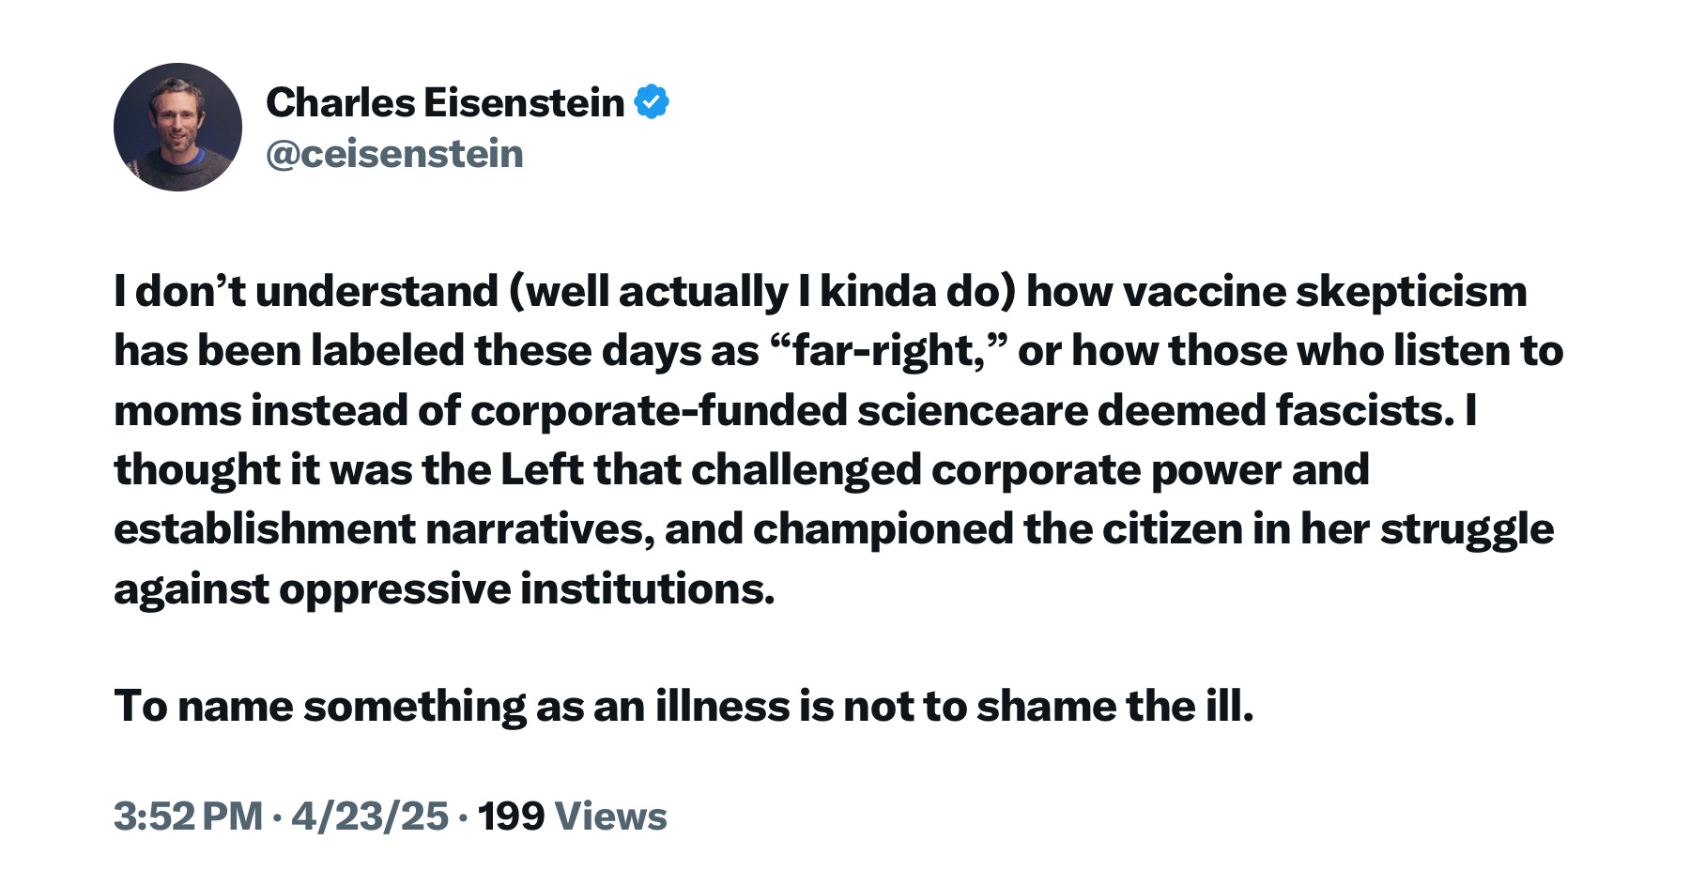This screenshot has height=870, width=1690.
Task: Click the number 199 in view count
Action: (512, 816)
